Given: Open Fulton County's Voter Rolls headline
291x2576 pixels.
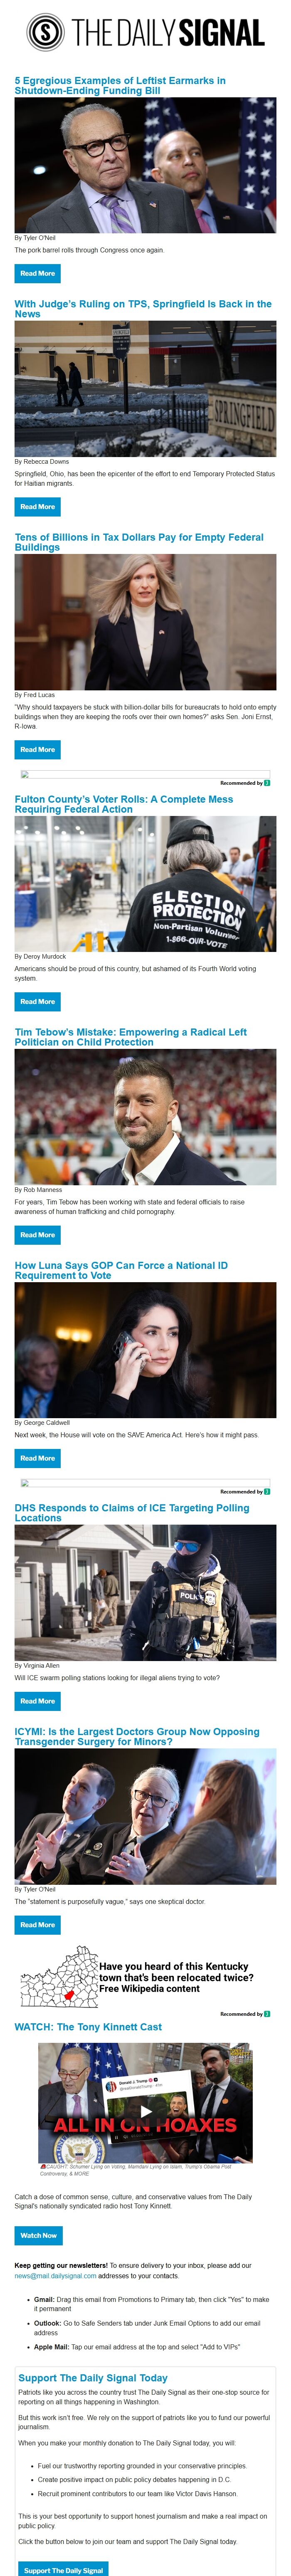Looking at the screenshot, I should [124, 804].
